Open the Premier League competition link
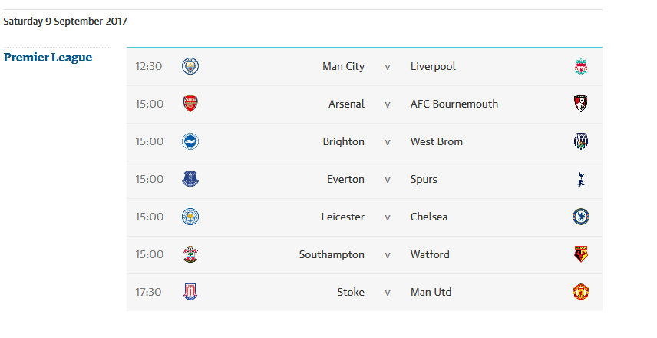Image resolution: width=657 pixels, height=338 pixels. (x=48, y=58)
